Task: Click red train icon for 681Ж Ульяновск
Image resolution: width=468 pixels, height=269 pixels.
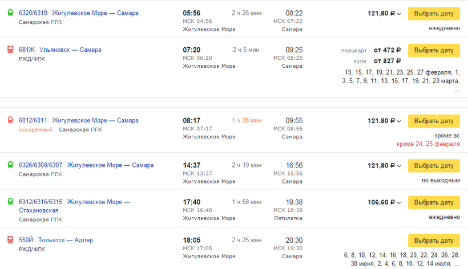Action: pyautogui.click(x=10, y=50)
